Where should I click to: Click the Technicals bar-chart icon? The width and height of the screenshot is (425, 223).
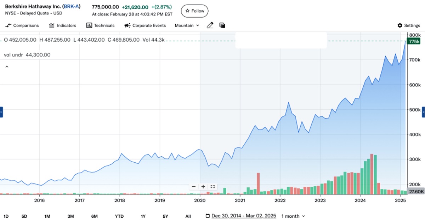pos(89,25)
